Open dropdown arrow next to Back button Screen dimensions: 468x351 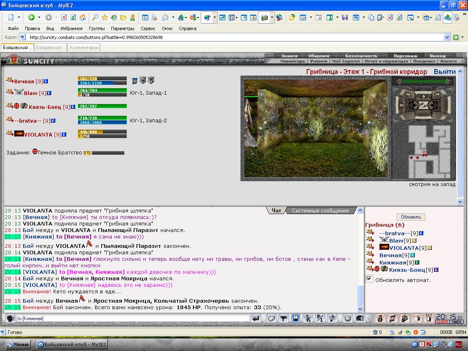click(39, 17)
